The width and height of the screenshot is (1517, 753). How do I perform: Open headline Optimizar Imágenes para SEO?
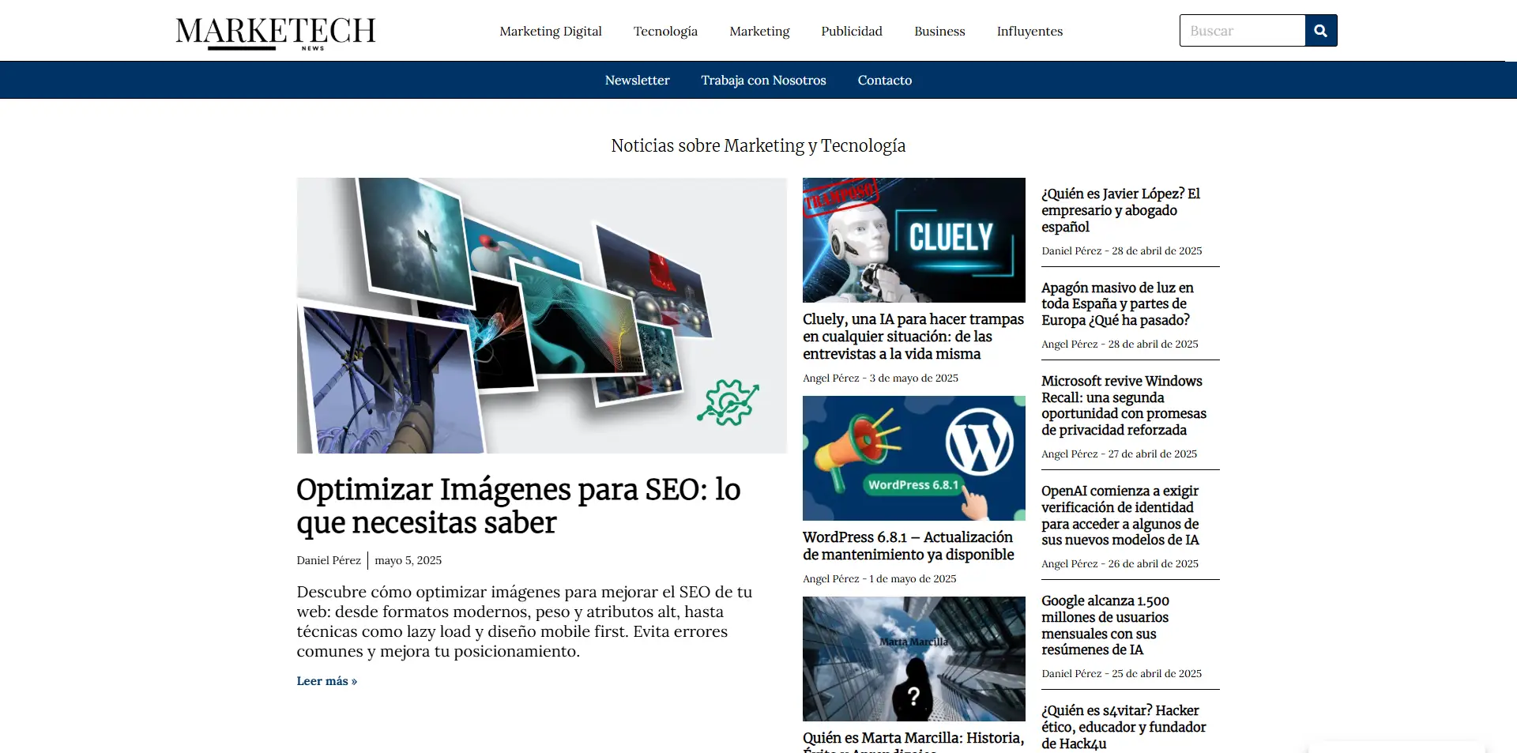click(x=518, y=506)
